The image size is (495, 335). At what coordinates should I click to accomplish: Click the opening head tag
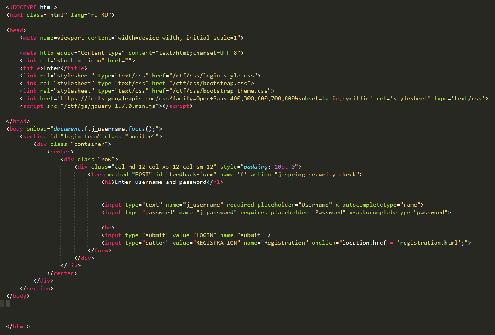16,30
